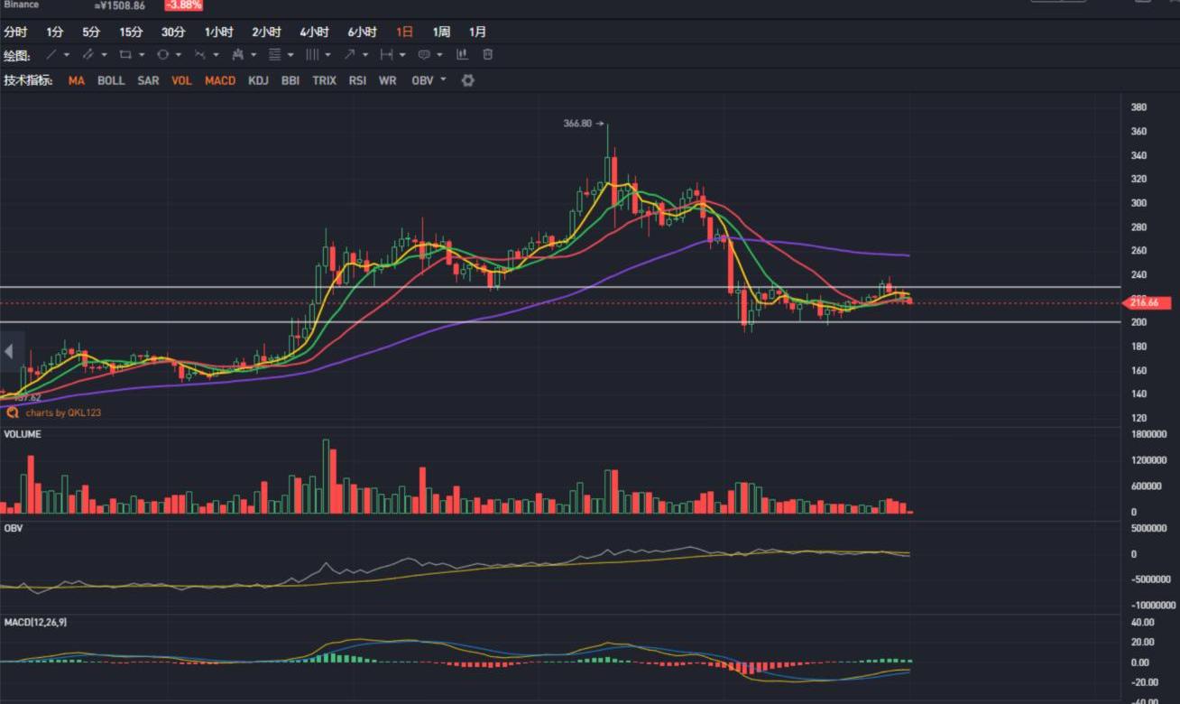This screenshot has height=704, width=1180.
Task: Expand the horizontal lines tool dropdown
Action: pos(290,55)
